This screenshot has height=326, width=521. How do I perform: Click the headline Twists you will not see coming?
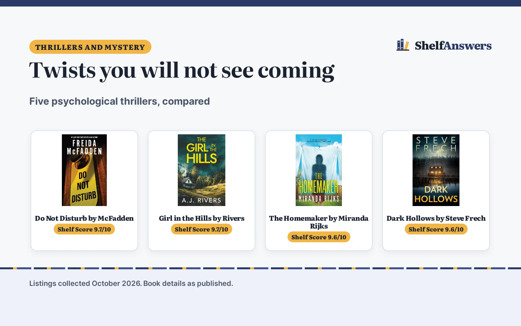(182, 70)
